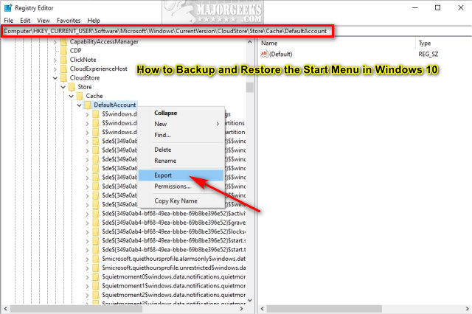Open the View menu
The height and width of the screenshot is (314, 472).
(x=44, y=21)
